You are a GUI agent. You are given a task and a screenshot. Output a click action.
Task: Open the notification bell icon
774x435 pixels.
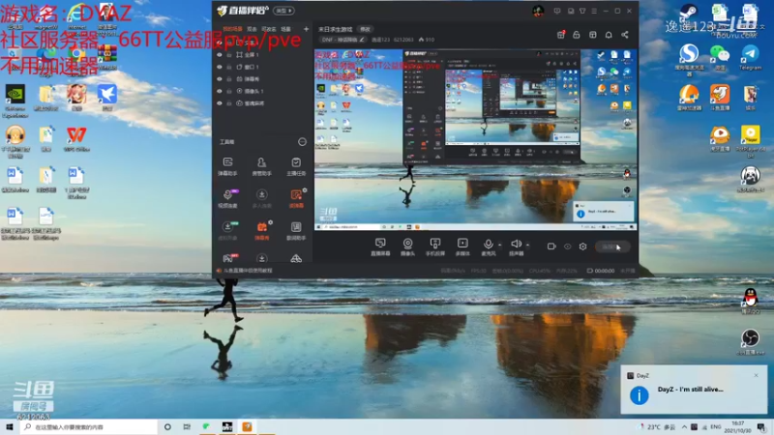[609, 35]
